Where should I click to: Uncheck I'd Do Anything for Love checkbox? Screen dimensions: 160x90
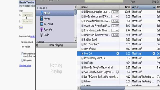(x=82, y=12)
